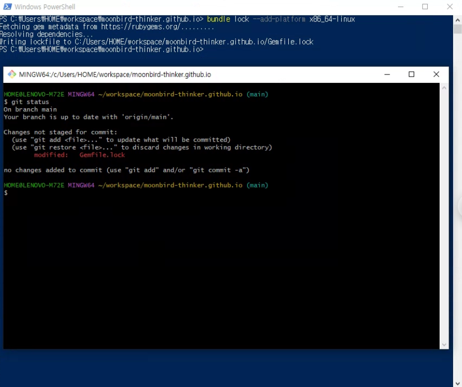The height and width of the screenshot is (387, 462).
Task: Click the 'git restore <file>...' hint line
Action: tap(142, 147)
